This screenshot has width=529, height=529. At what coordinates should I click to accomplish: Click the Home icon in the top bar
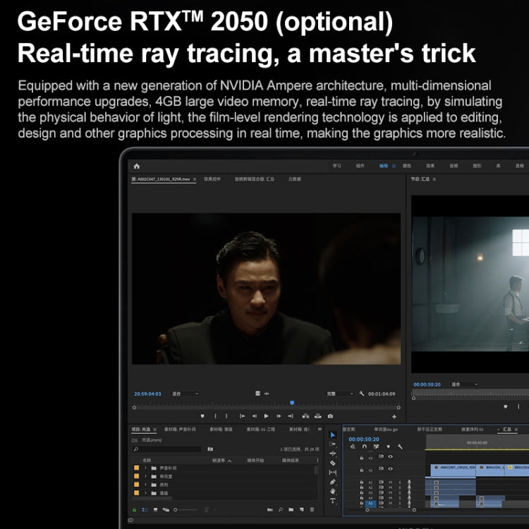click(x=137, y=166)
